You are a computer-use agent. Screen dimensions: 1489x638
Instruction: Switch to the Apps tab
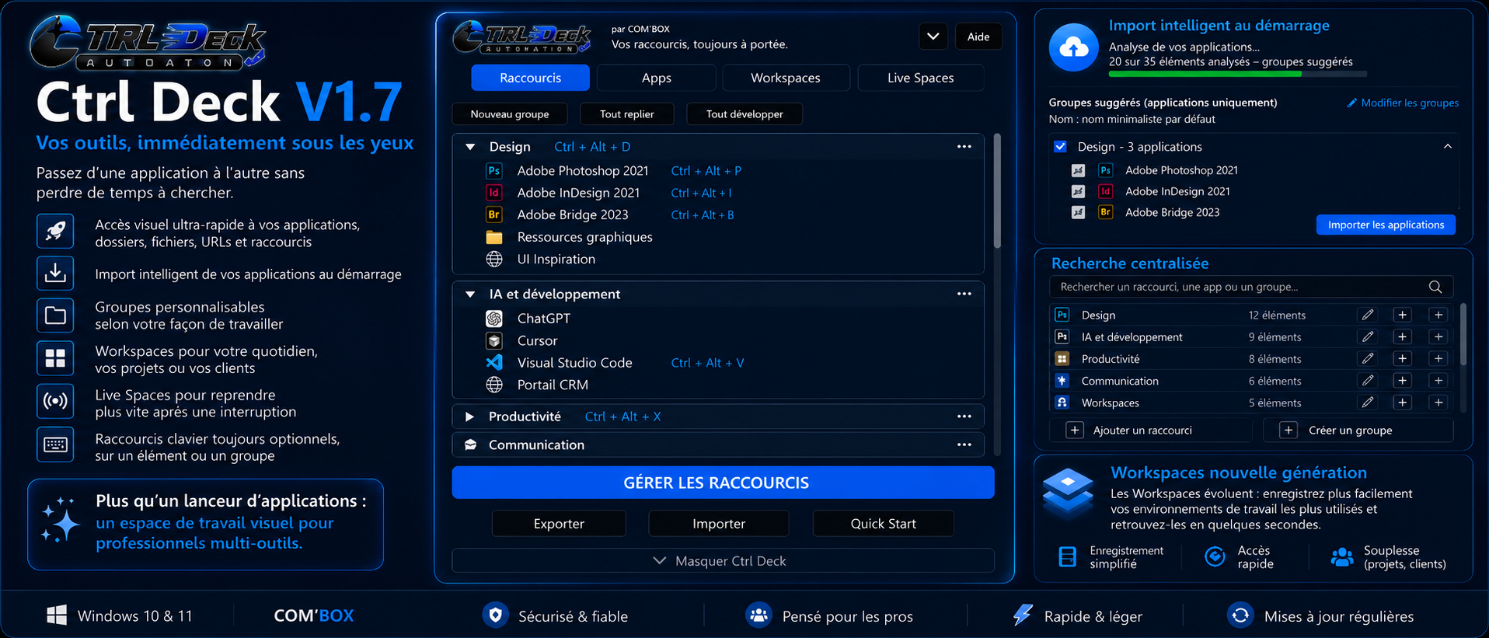pos(657,78)
